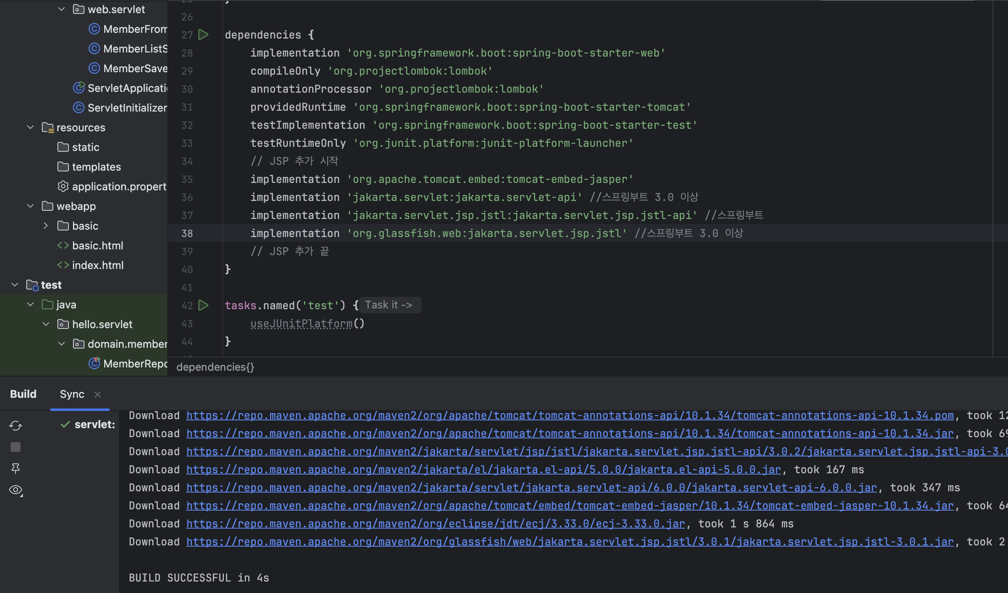The height and width of the screenshot is (593, 1008).
Task: Close the Sync tab
Action: [98, 395]
